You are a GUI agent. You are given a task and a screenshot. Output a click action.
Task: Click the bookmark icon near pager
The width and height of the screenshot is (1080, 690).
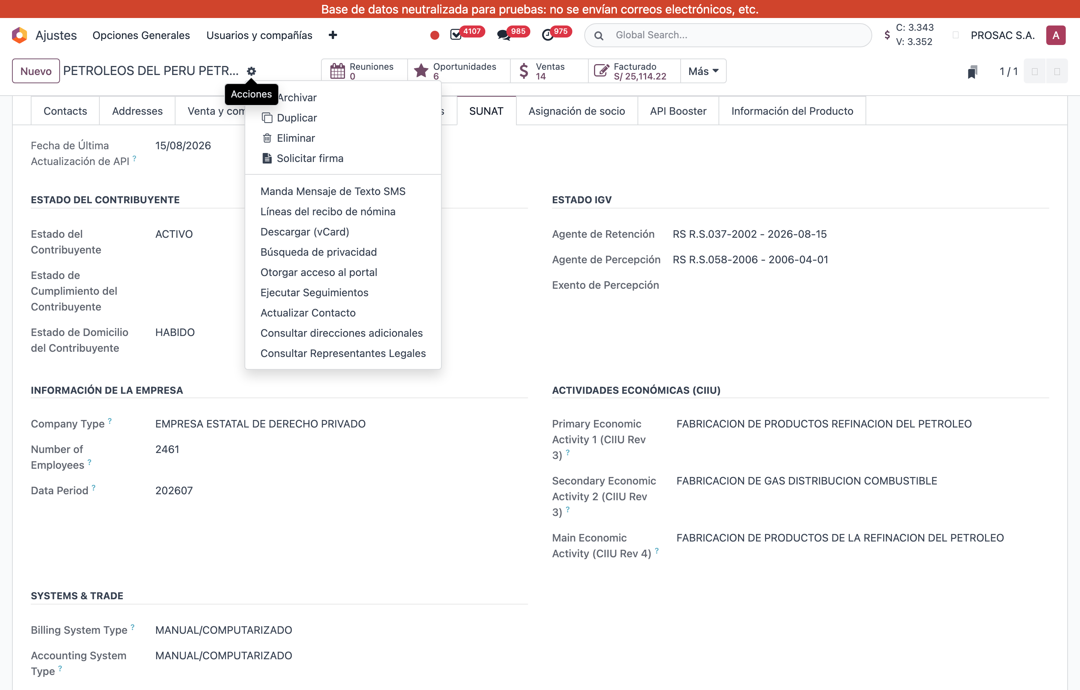pos(972,71)
